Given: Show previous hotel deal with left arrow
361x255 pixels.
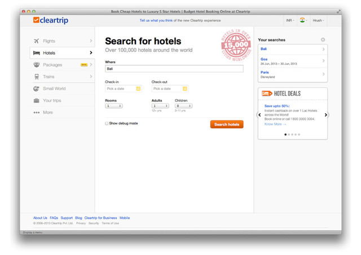Looking at the screenshot, I should [x=259, y=115].
